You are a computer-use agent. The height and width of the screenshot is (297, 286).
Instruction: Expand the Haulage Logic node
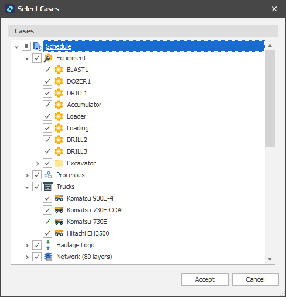(27, 246)
